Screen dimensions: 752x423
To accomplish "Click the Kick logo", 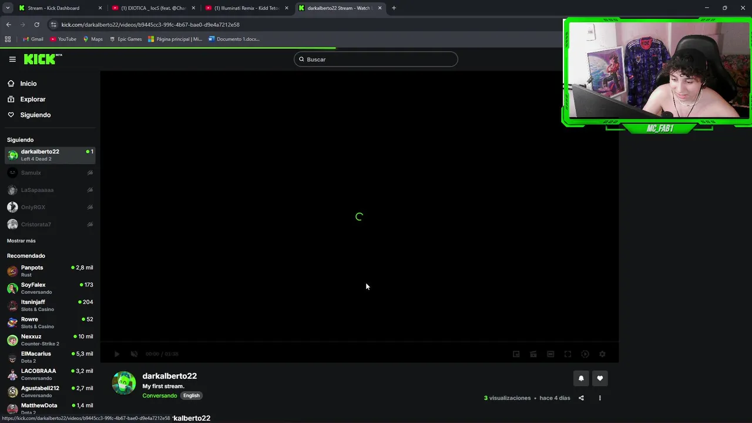I will [42, 59].
